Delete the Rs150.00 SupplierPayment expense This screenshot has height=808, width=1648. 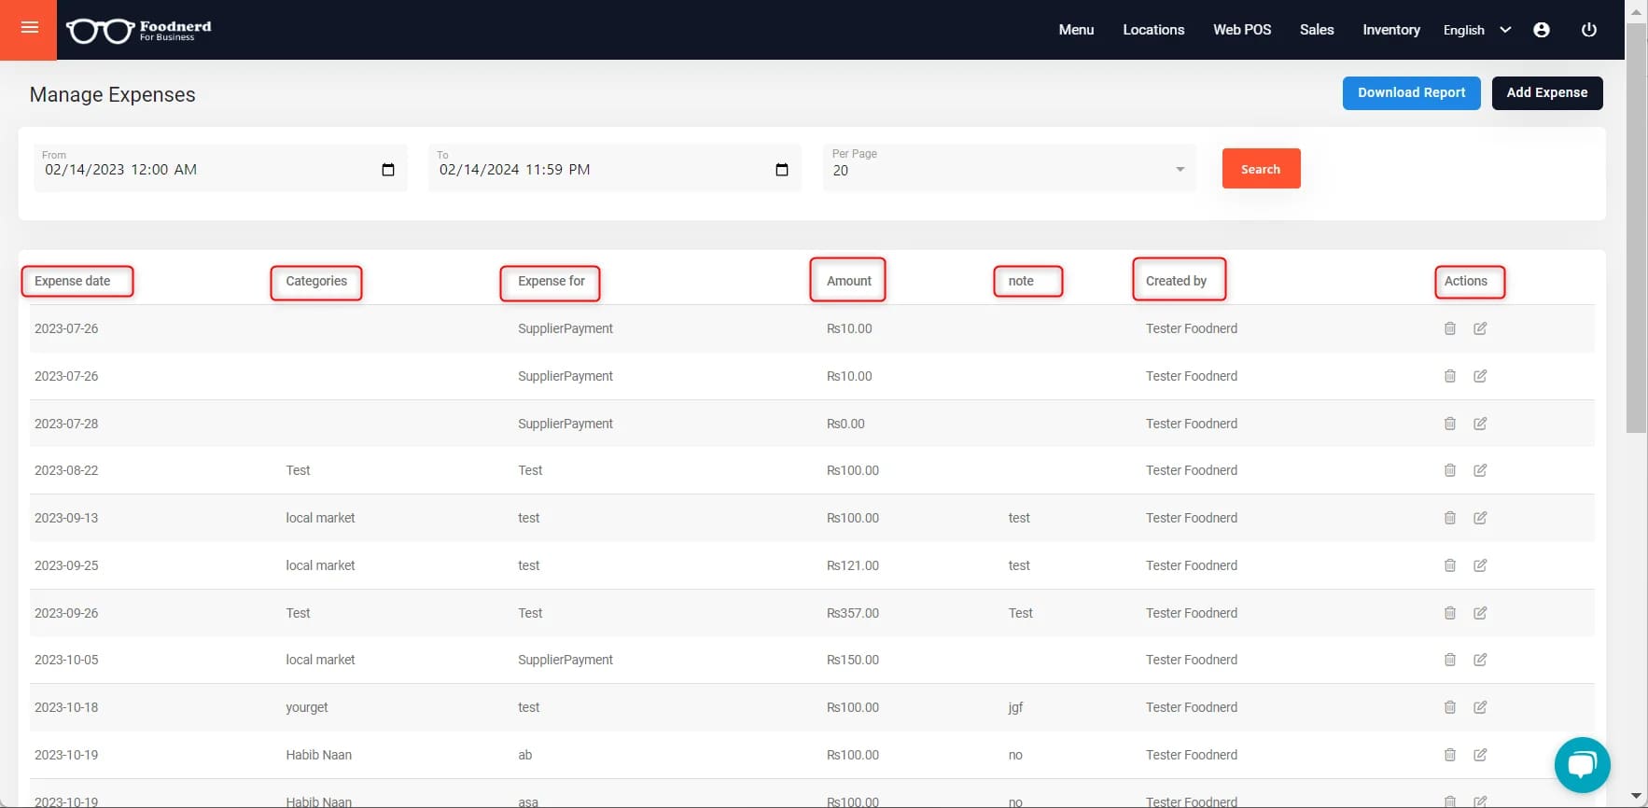point(1450,660)
